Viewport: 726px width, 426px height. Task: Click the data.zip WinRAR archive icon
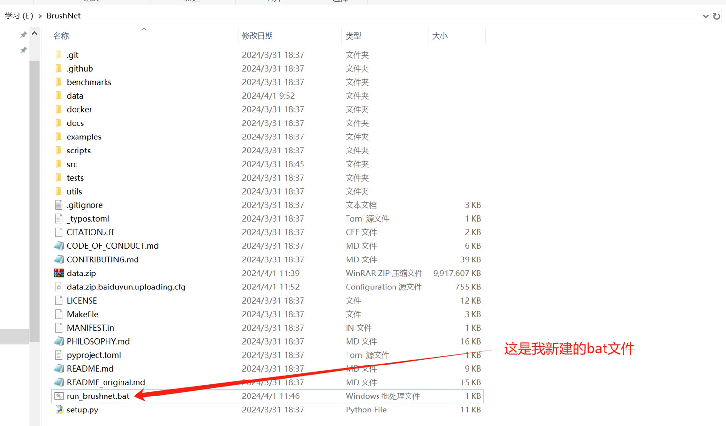(x=59, y=273)
